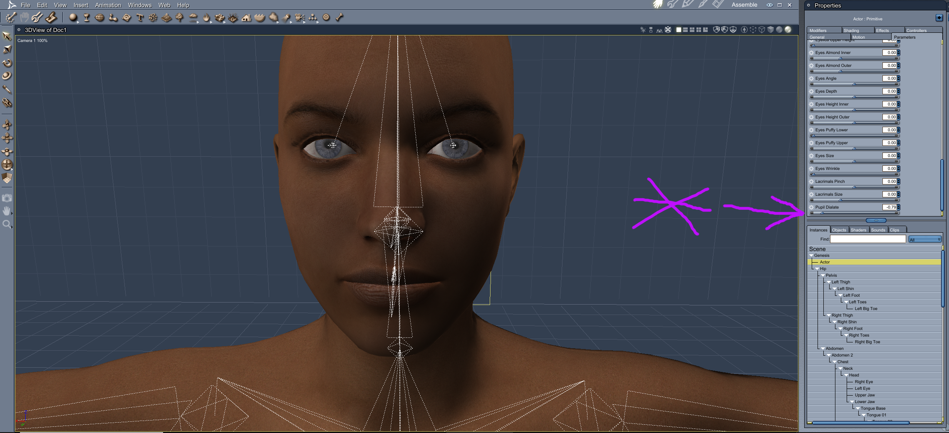Image resolution: width=949 pixels, height=433 pixels.
Task: Click the Pupil Dialate slider track
Action: 854,213
